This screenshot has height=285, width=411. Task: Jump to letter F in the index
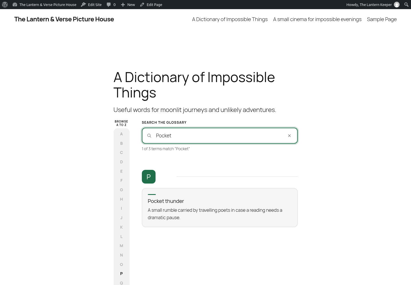click(121, 180)
